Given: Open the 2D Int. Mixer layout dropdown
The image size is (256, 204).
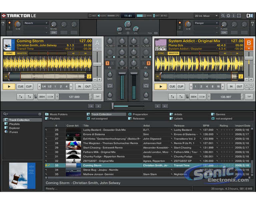Looking at the screenshot, I should point(206,16).
